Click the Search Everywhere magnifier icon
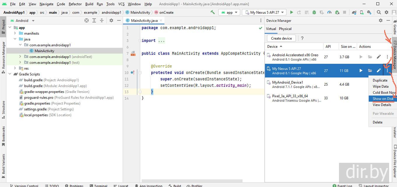This screenshot has width=397, height=187. (379, 12)
